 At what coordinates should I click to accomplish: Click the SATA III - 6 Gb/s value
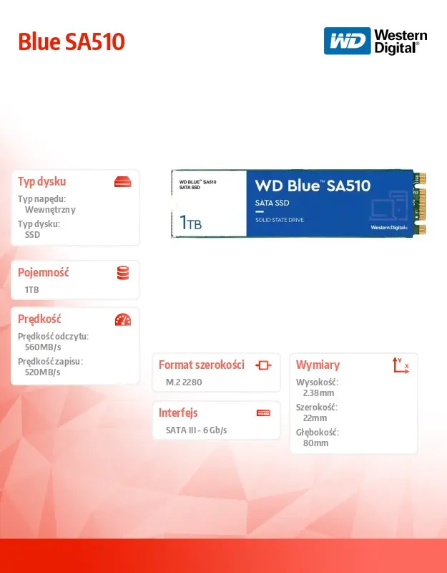tap(196, 430)
